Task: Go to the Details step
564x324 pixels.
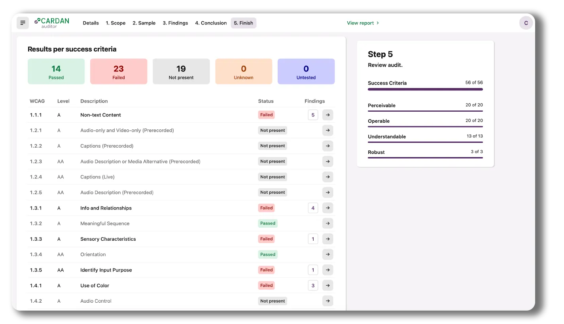Action: tap(91, 23)
